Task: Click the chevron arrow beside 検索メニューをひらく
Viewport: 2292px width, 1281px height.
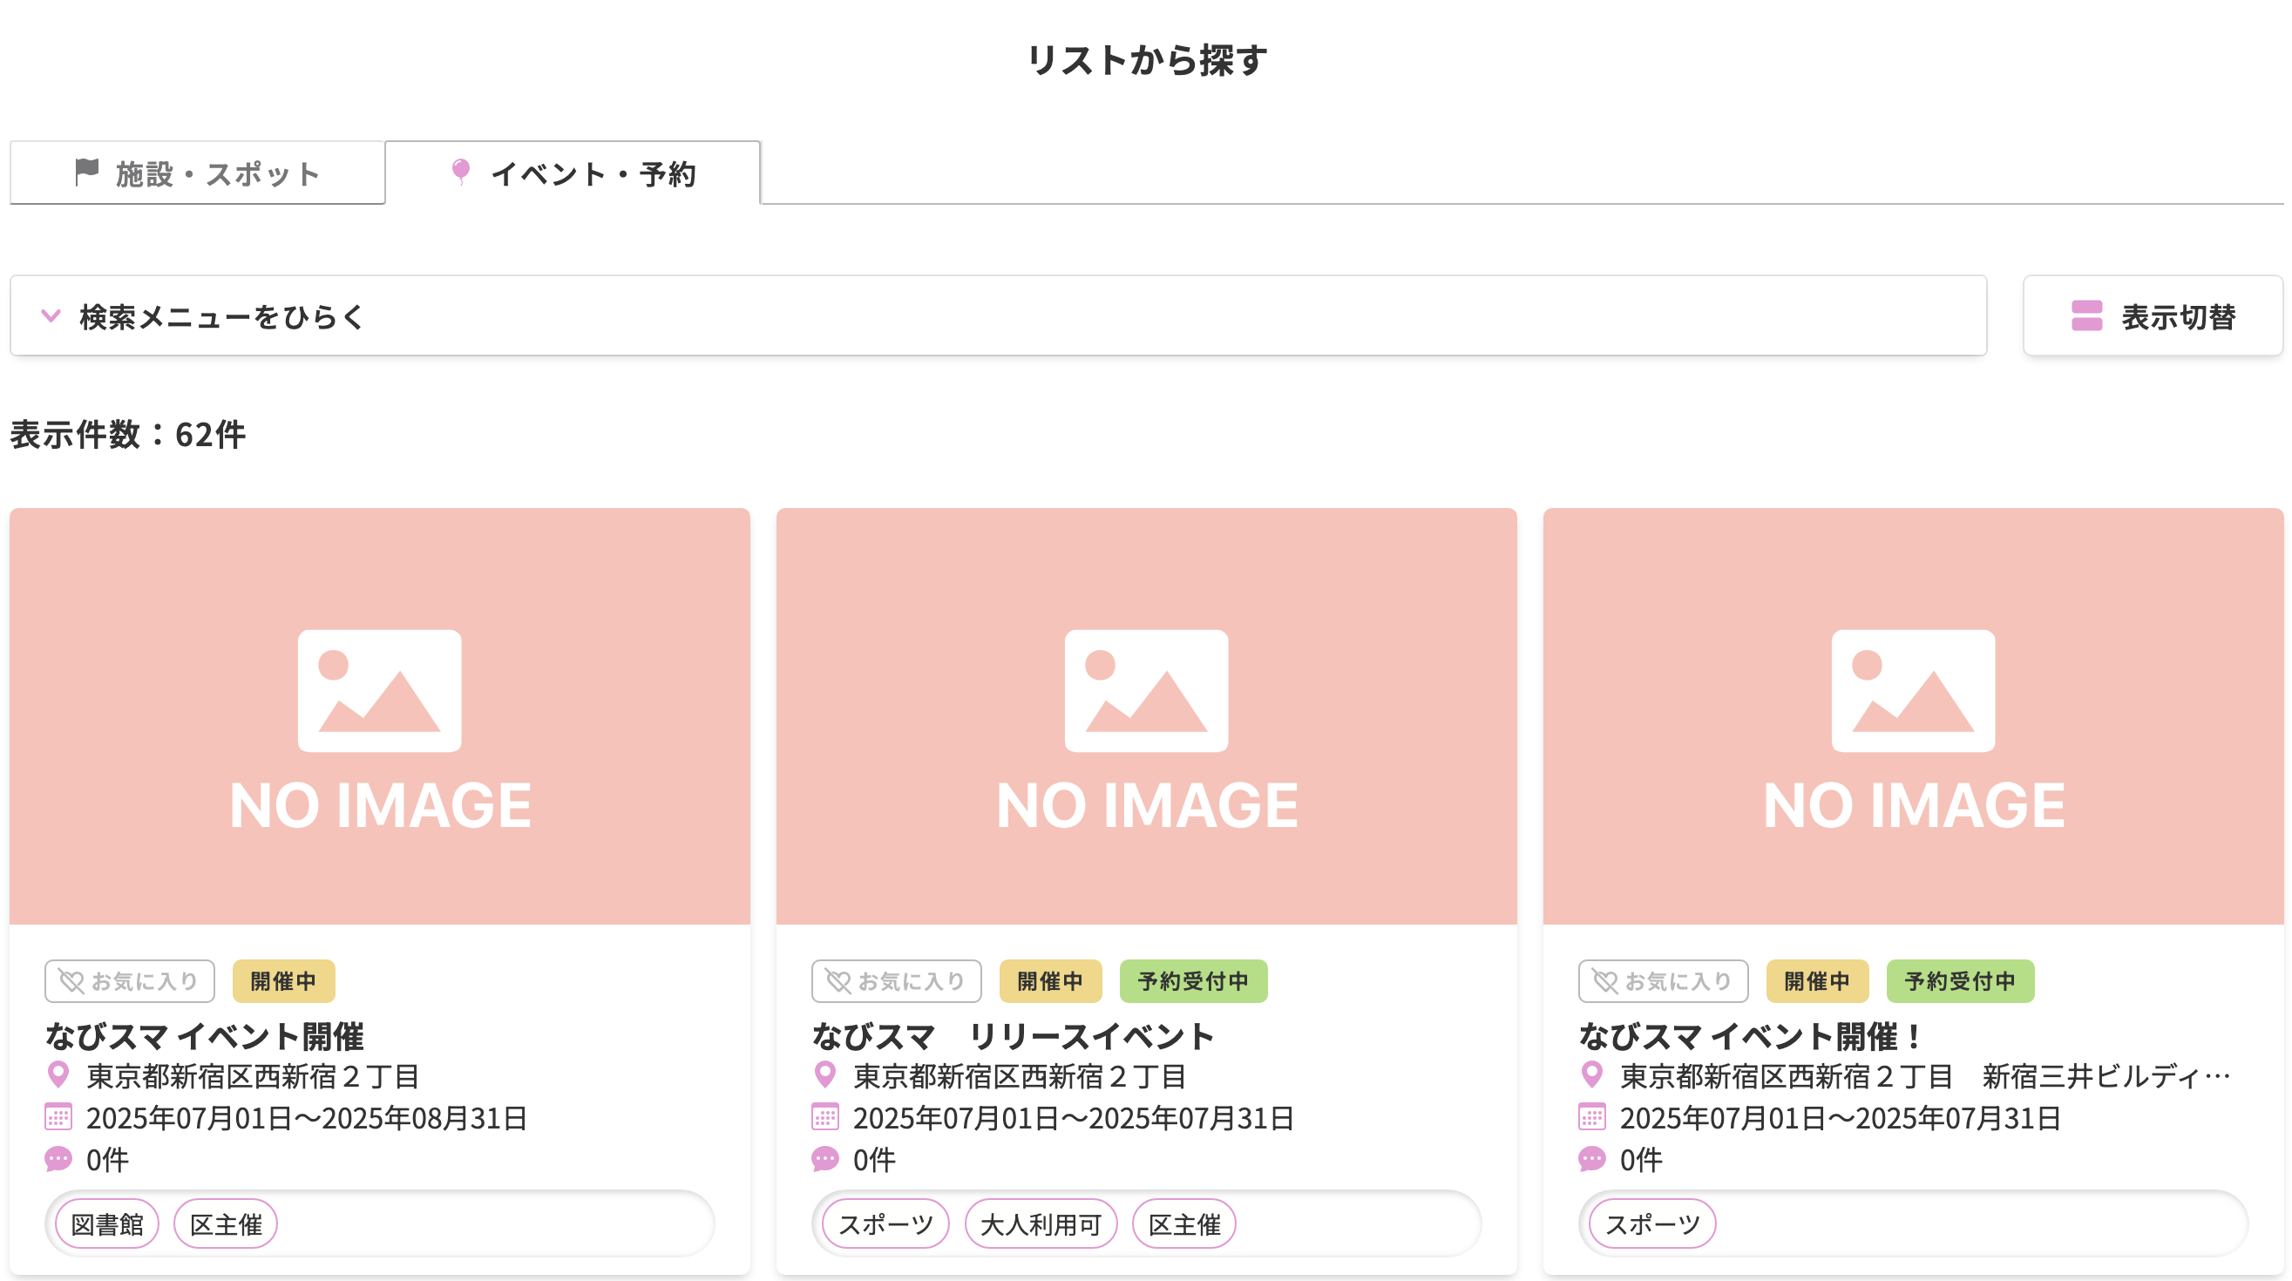Action: click(51, 315)
